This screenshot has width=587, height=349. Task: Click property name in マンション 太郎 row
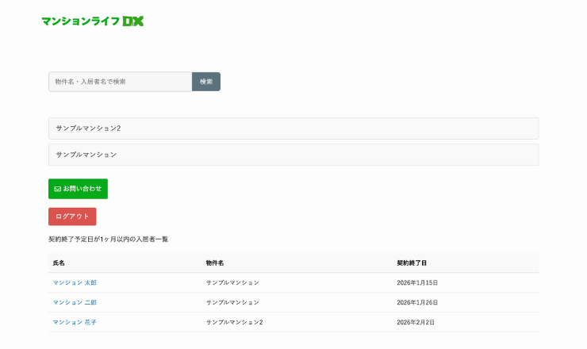tap(232, 282)
